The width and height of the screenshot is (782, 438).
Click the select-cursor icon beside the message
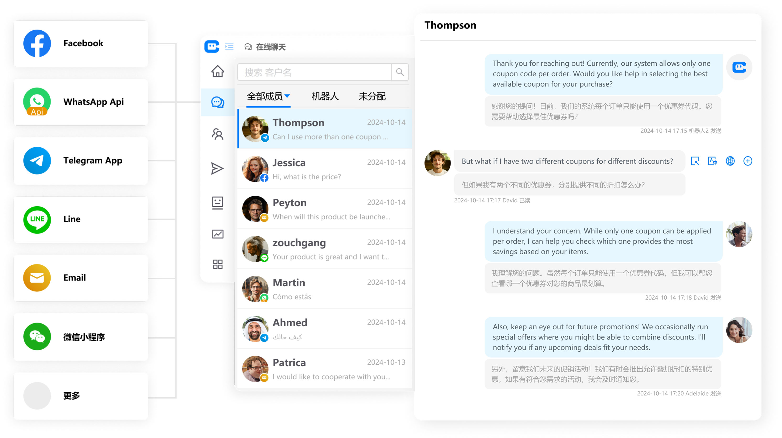click(695, 161)
